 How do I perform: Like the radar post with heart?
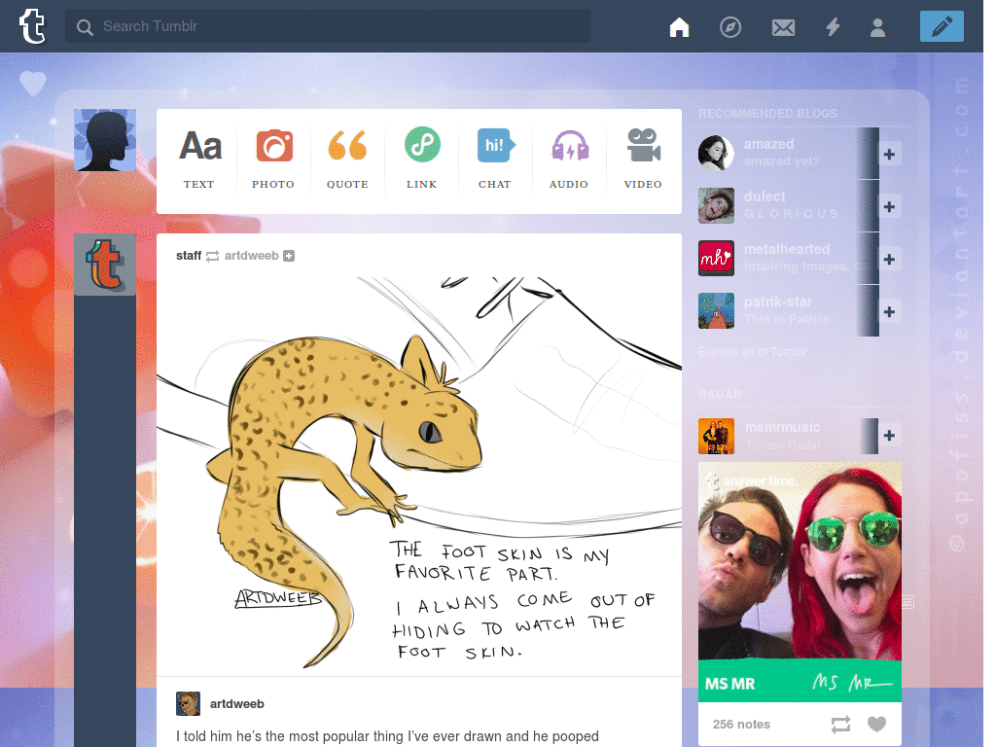click(x=876, y=724)
